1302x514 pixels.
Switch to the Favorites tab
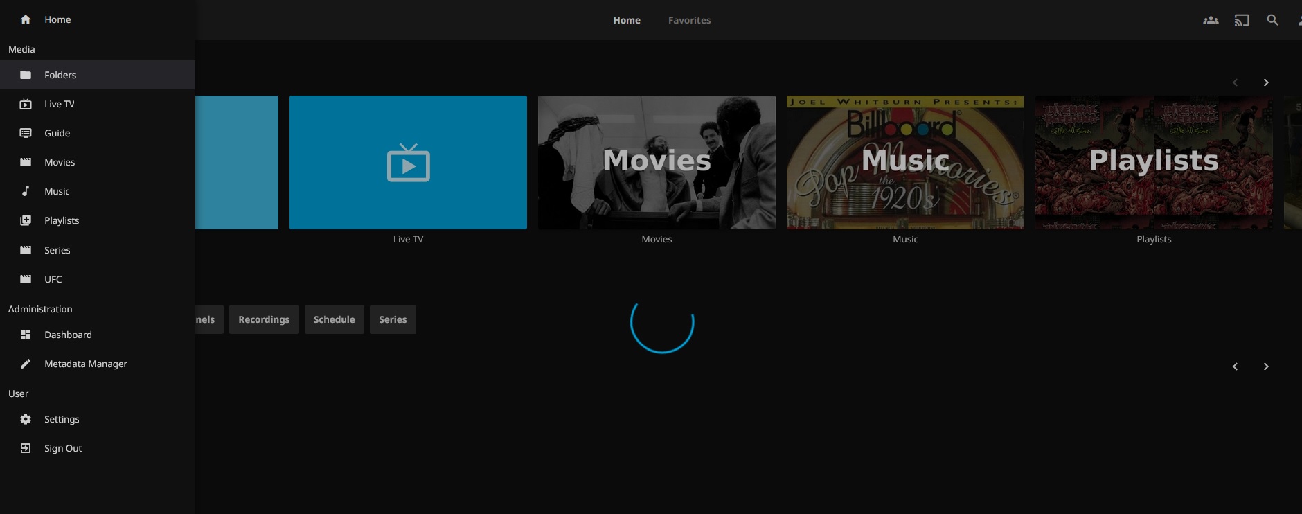[x=689, y=20]
